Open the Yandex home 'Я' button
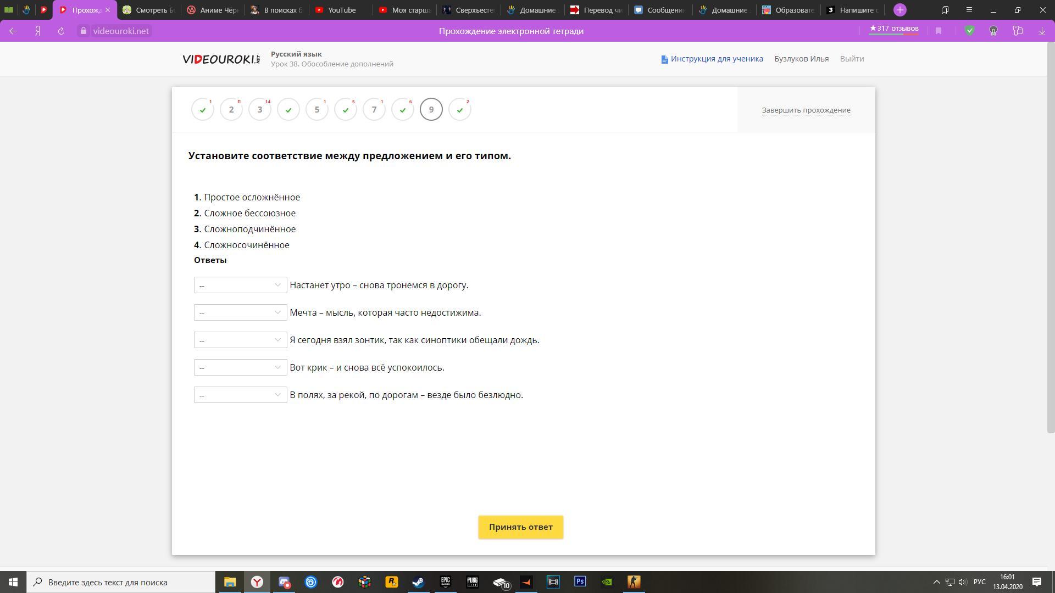This screenshot has width=1055, height=593. pyautogui.click(x=37, y=31)
